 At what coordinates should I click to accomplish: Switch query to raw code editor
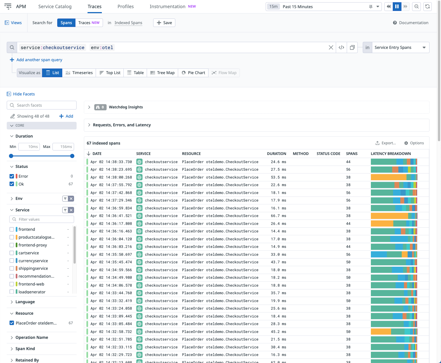(341, 47)
